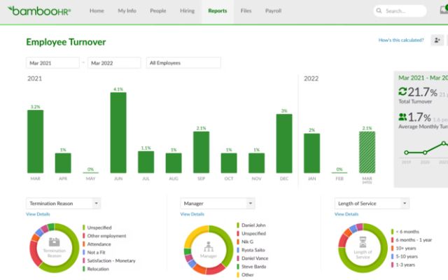This screenshot has width=448, height=280.
Task: Click the 1.7% Average Monthly Turnover value
Action: coord(419,117)
